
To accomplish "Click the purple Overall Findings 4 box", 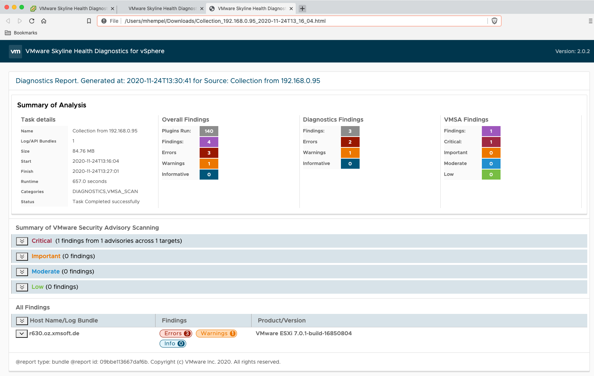I will point(209,142).
